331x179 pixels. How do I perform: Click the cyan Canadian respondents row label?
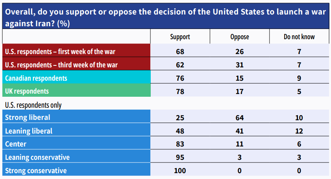pos(36,78)
